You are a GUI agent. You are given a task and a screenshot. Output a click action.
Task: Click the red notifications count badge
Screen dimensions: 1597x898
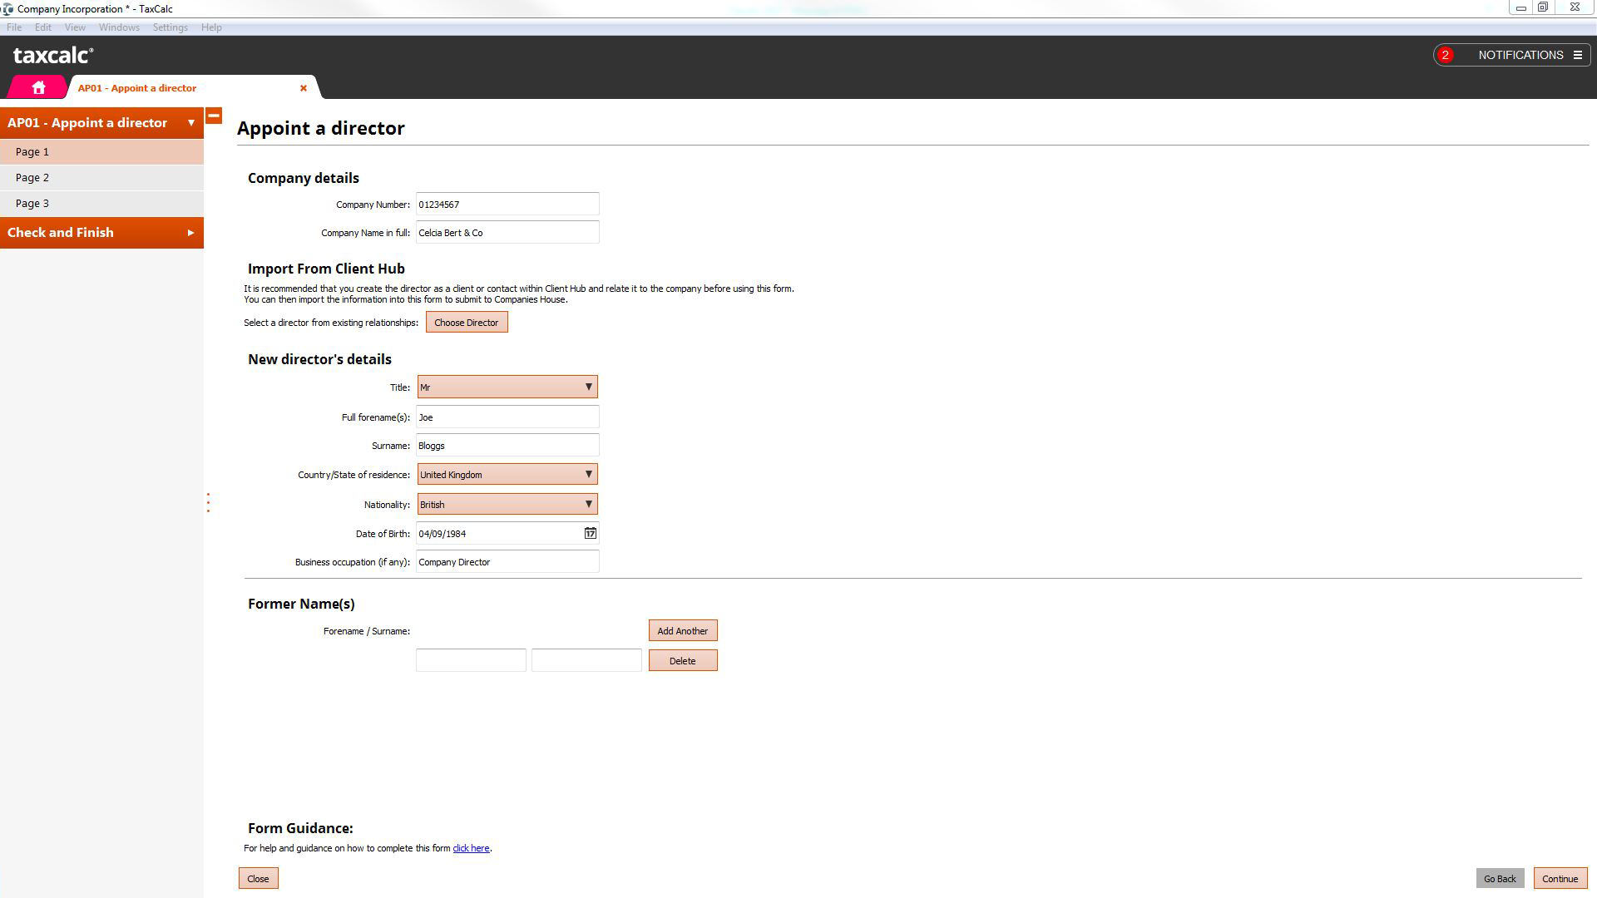pyautogui.click(x=1446, y=55)
